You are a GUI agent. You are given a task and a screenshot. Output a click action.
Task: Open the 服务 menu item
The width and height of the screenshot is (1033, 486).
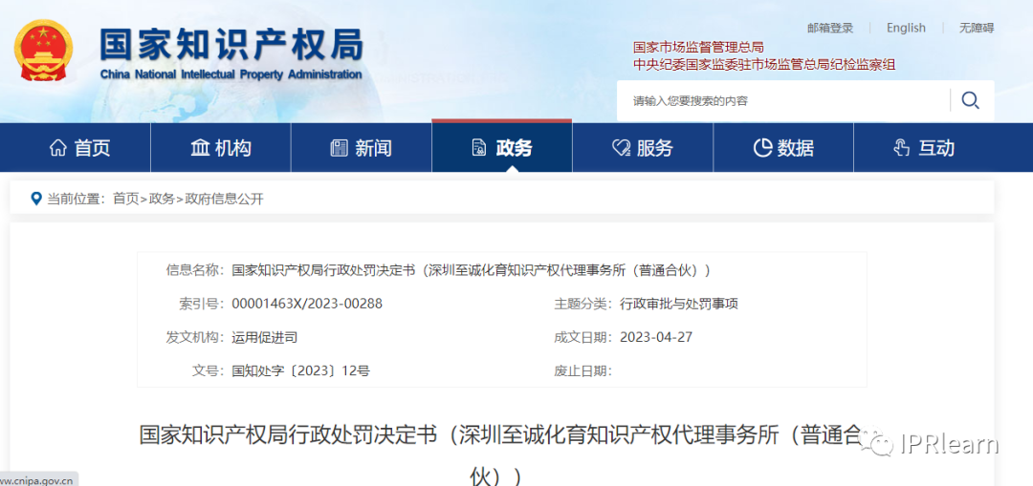pyautogui.click(x=643, y=148)
